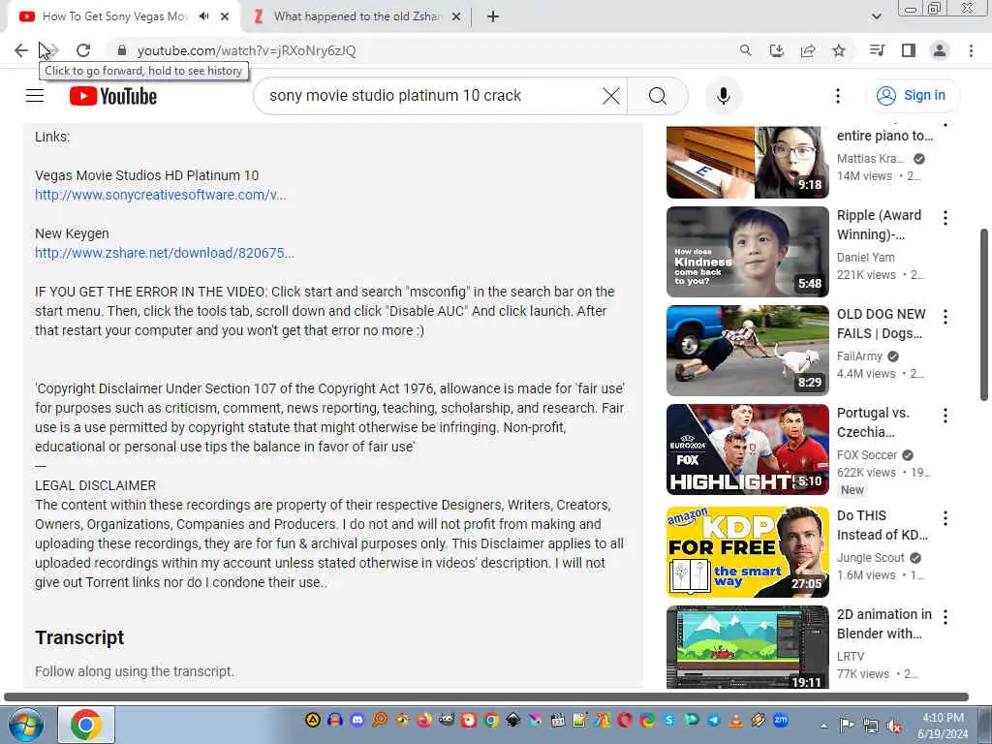The image size is (992, 744).
Task: Click the 'Do THIS Instead of KD...' title
Action: tap(882, 525)
